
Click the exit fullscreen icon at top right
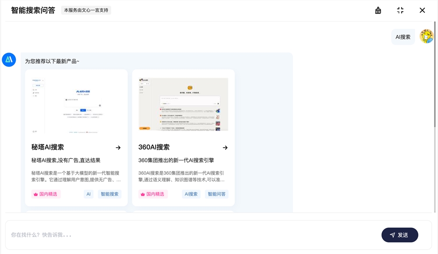coord(400,10)
